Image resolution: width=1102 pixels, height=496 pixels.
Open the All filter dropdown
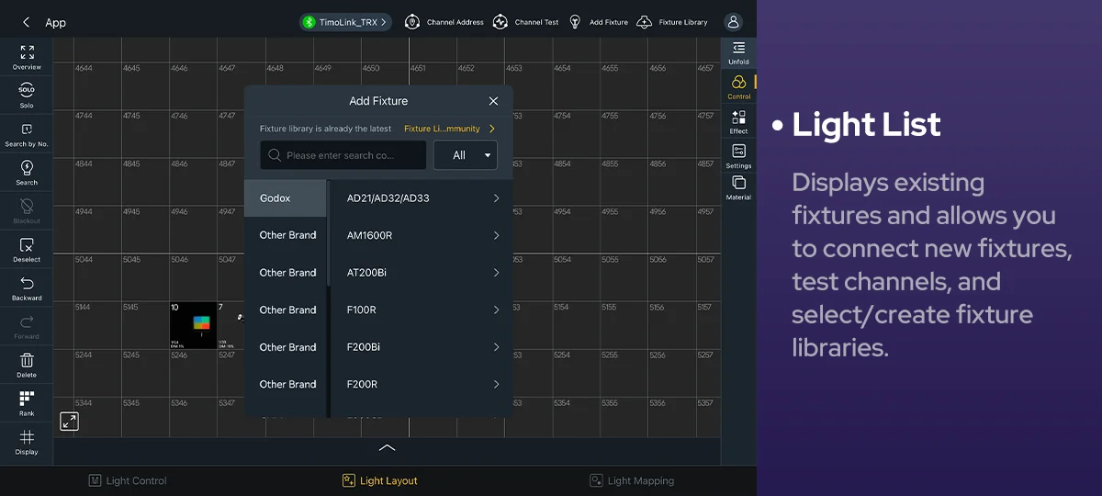pyautogui.click(x=466, y=155)
